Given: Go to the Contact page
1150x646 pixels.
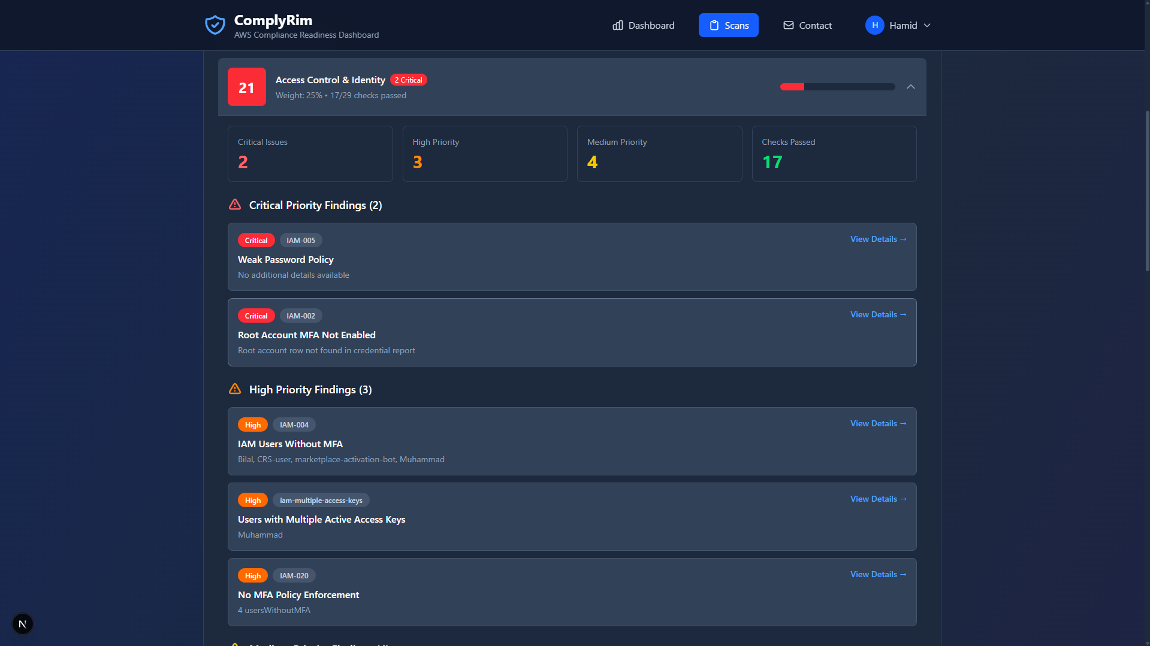Looking at the screenshot, I should pos(807,25).
